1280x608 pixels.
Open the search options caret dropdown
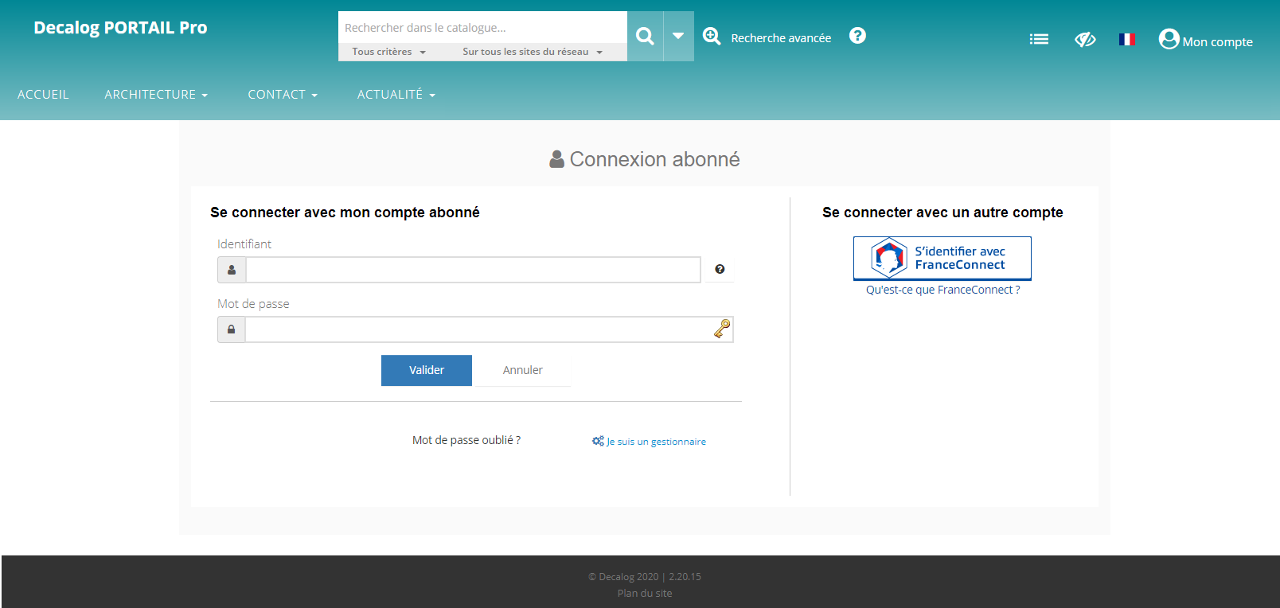[678, 36]
